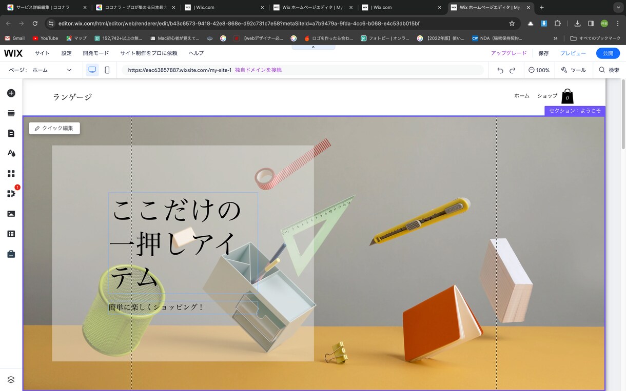Open the site design droplet icon

click(x=11, y=153)
